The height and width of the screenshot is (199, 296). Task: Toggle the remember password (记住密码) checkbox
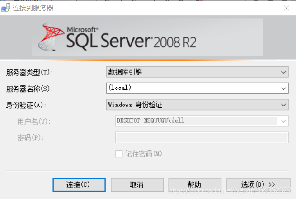click(x=119, y=154)
